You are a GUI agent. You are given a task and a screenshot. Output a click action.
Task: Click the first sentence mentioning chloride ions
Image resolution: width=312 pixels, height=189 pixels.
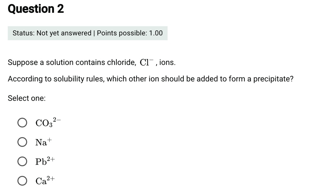[x=91, y=62]
